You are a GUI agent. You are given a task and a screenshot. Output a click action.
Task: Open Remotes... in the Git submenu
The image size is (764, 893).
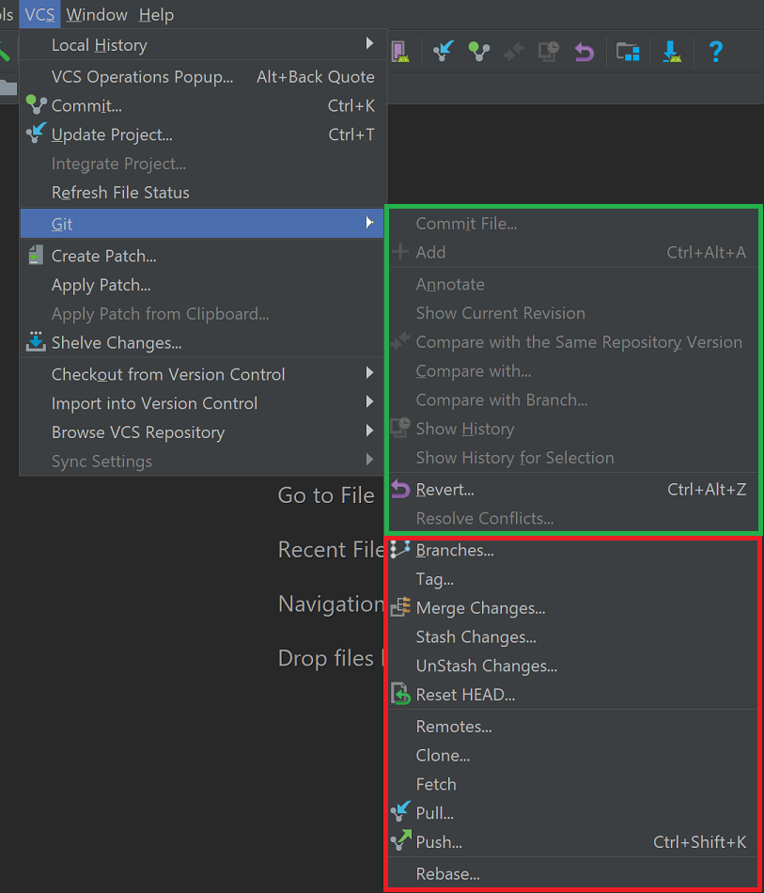tap(574, 726)
